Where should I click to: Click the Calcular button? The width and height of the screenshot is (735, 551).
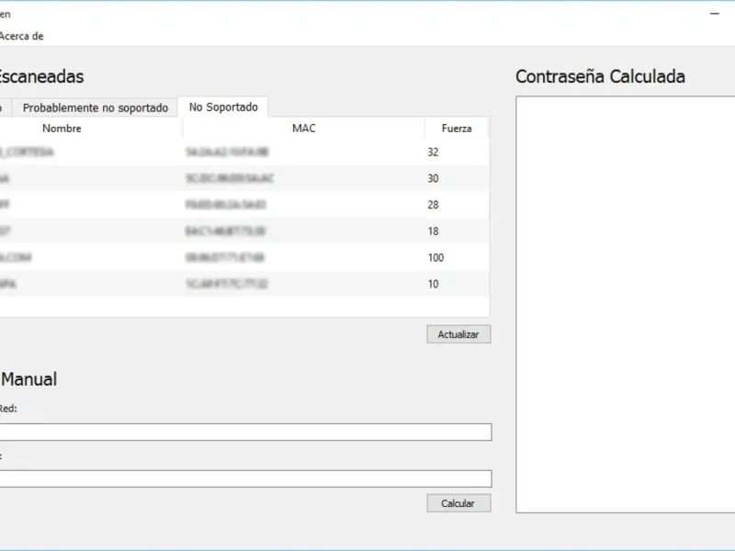[458, 503]
